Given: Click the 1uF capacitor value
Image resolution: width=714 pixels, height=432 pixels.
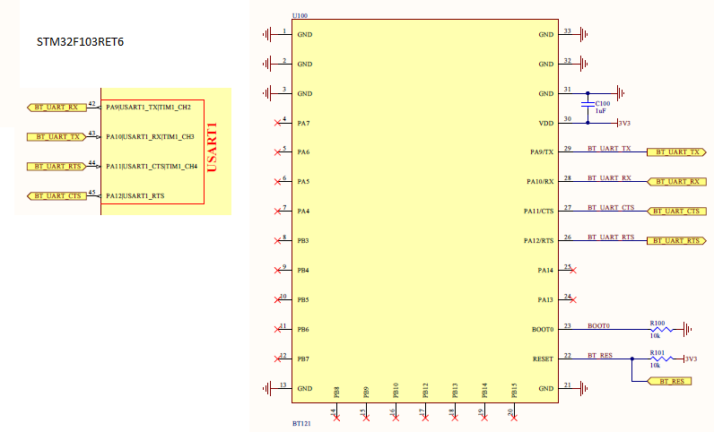Looking at the screenshot, I should 601,110.
